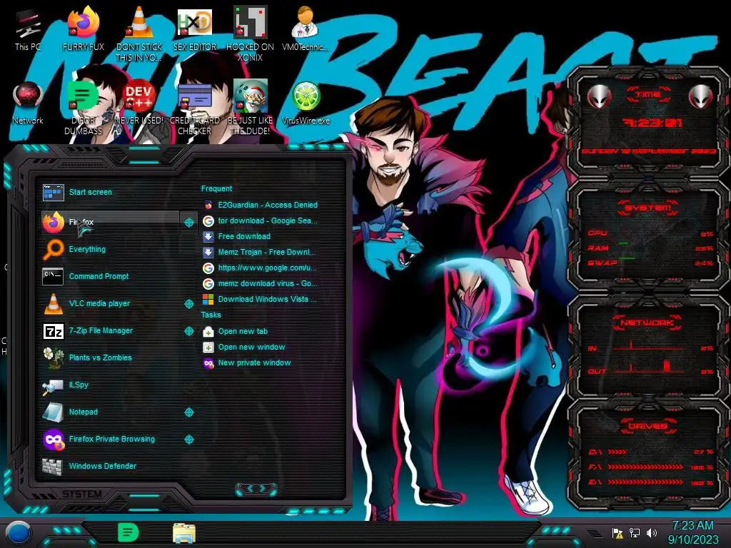Open the FURRY FUX Firefox desktop shortcut

(83, 29)
